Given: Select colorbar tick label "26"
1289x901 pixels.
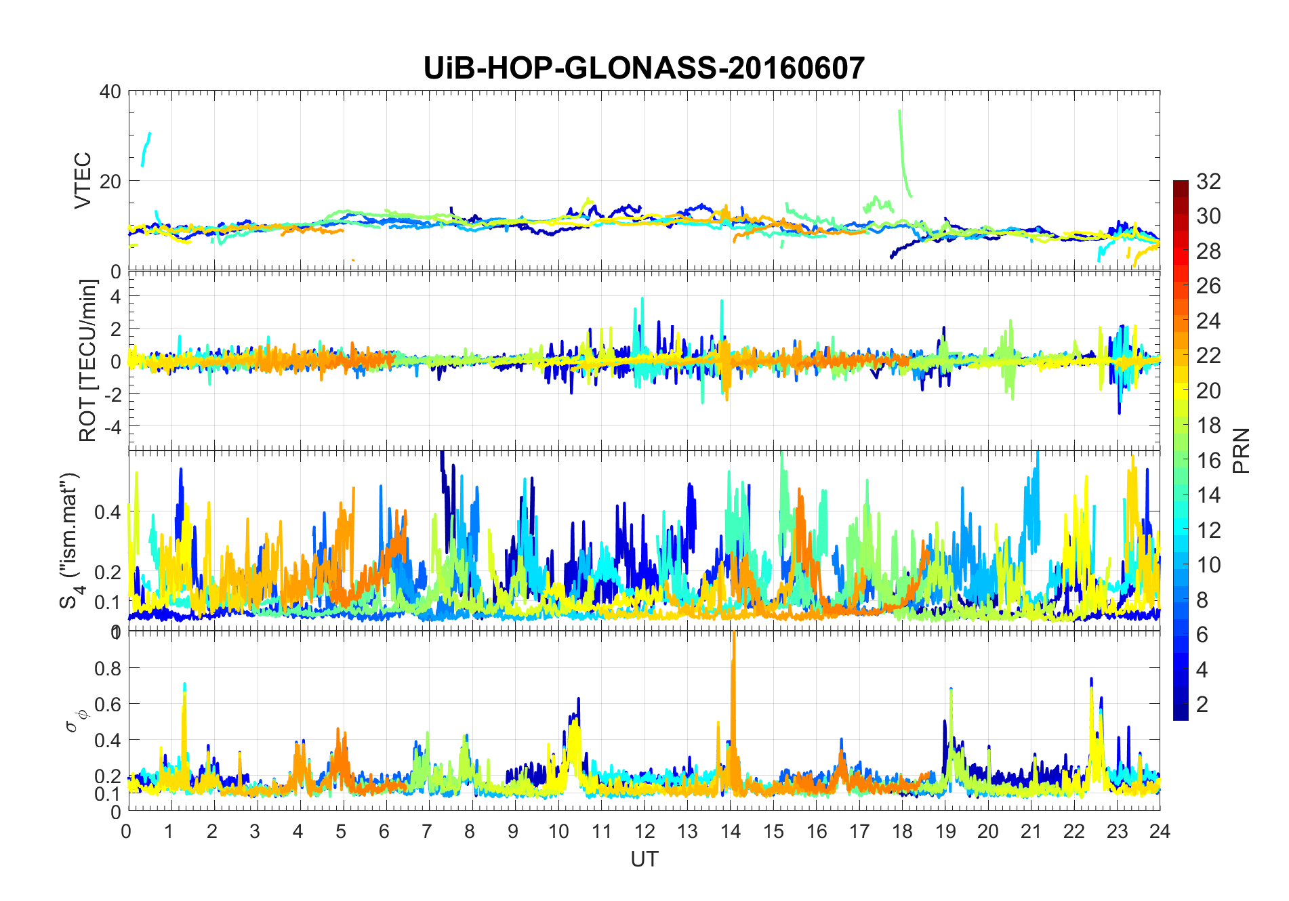Looking at the screenshot, I should pos(1208,286).
